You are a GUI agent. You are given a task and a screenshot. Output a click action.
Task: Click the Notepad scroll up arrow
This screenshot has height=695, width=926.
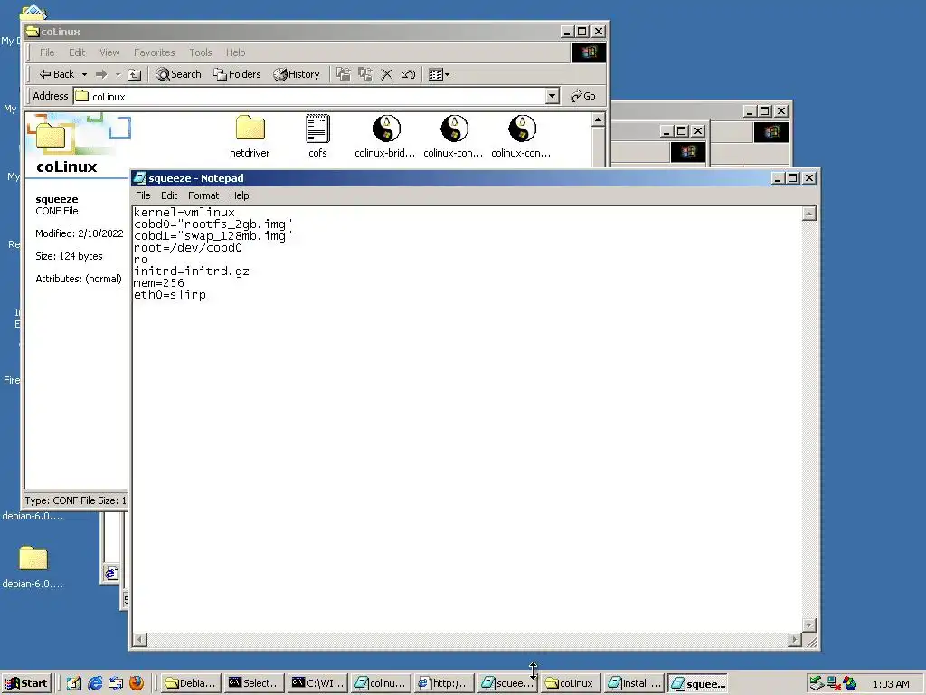click(x=809, y=214)
